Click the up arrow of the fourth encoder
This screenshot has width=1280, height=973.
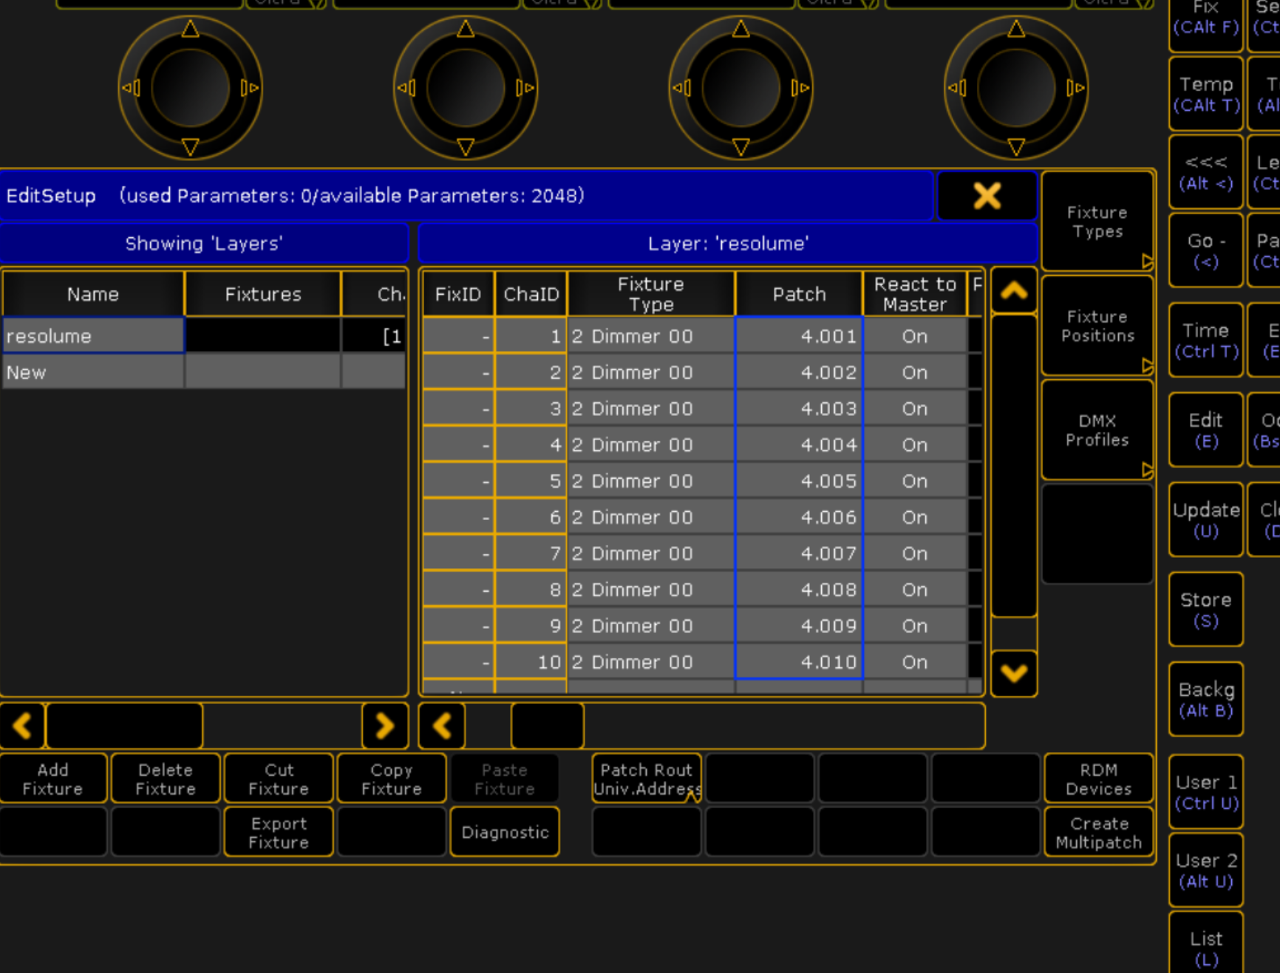tap(1016, 29)
